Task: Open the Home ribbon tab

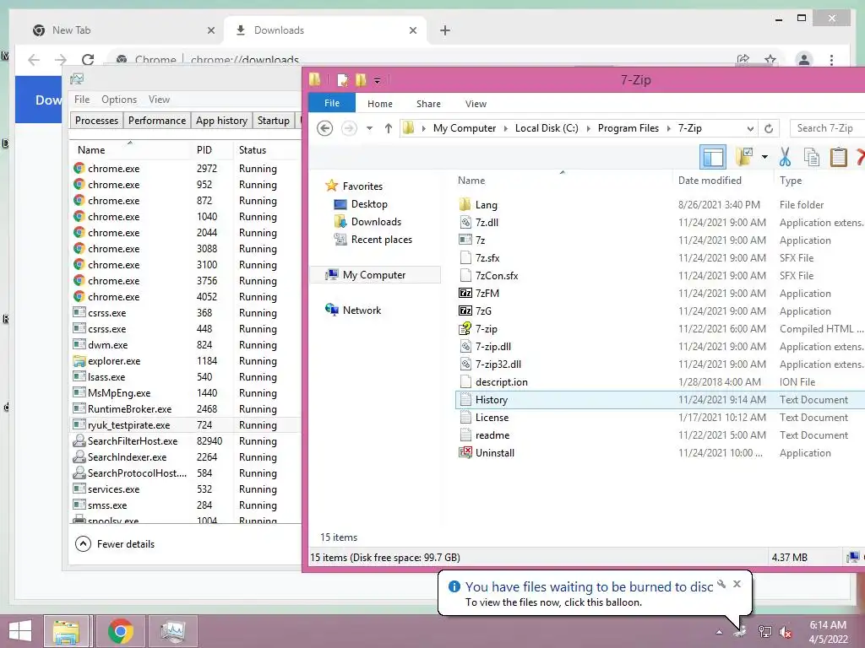Action: 380,104
